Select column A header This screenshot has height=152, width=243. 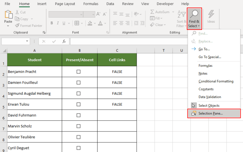tap(34, 50)
